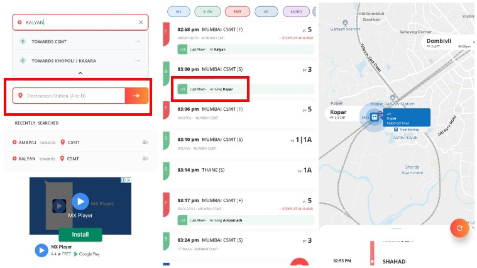Image resolution: width=477 pixels, height=268 pixels.
Task: Open recent search AMBIVLI towards CSMT
Action: pos(80,142)
